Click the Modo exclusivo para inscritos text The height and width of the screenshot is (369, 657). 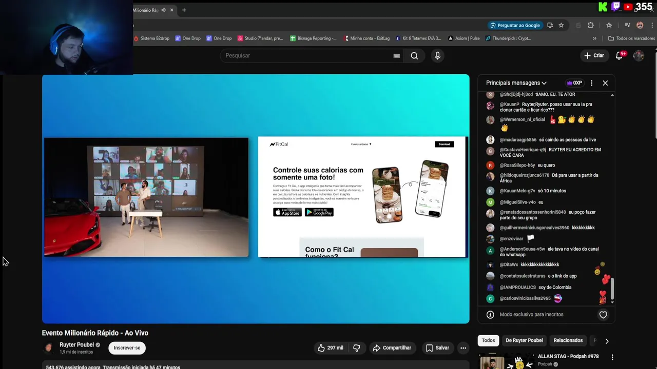[531, 315]
